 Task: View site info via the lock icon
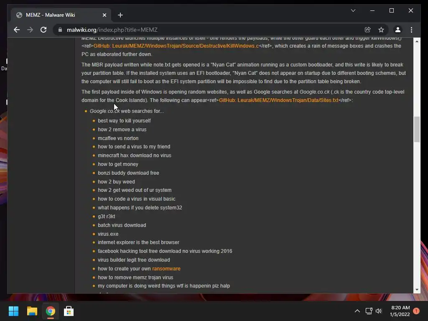coord(60,30)
